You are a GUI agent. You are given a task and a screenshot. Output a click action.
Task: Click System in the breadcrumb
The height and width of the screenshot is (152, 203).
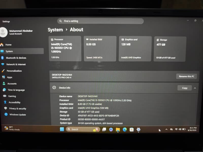55,30
